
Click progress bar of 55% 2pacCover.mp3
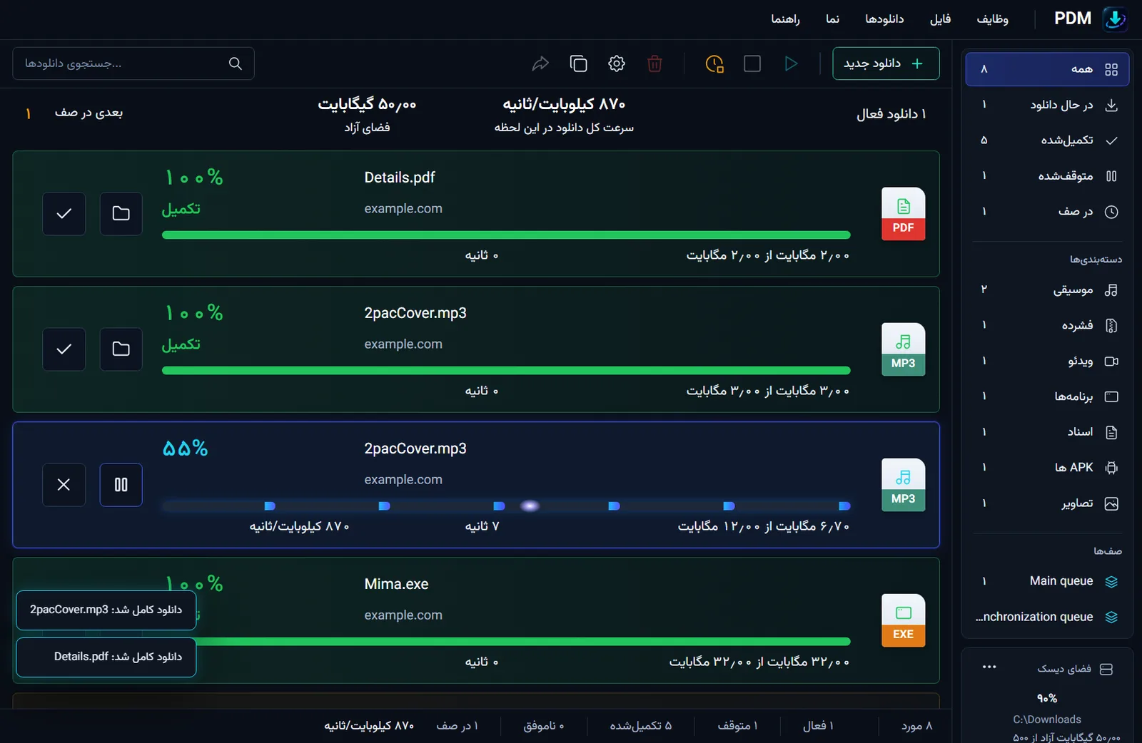coord(506,506)
